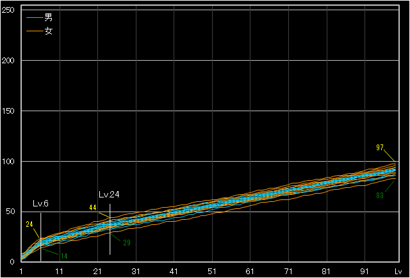Image resolution: width=410 pixels, height=278 pixels.
Task: Click x-axis label 51
Action: coord(212,272)
